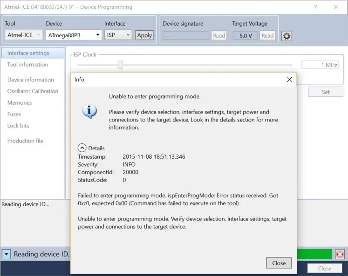Click Close button of Device Programming window
Screen dimensions: 348x276
[325, 269]
